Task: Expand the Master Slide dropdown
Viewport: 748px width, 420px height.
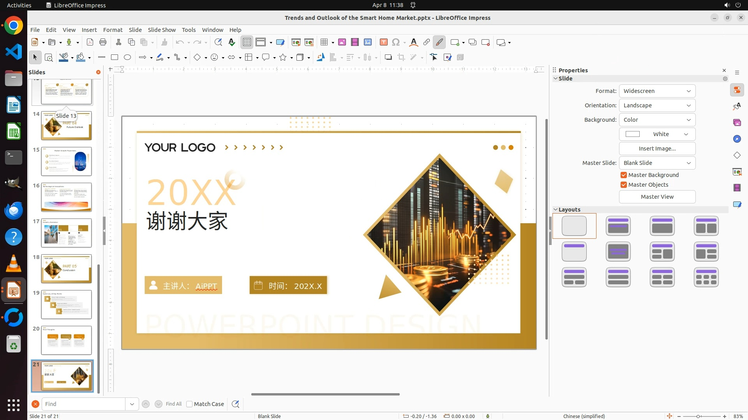Action: point(657,163)
